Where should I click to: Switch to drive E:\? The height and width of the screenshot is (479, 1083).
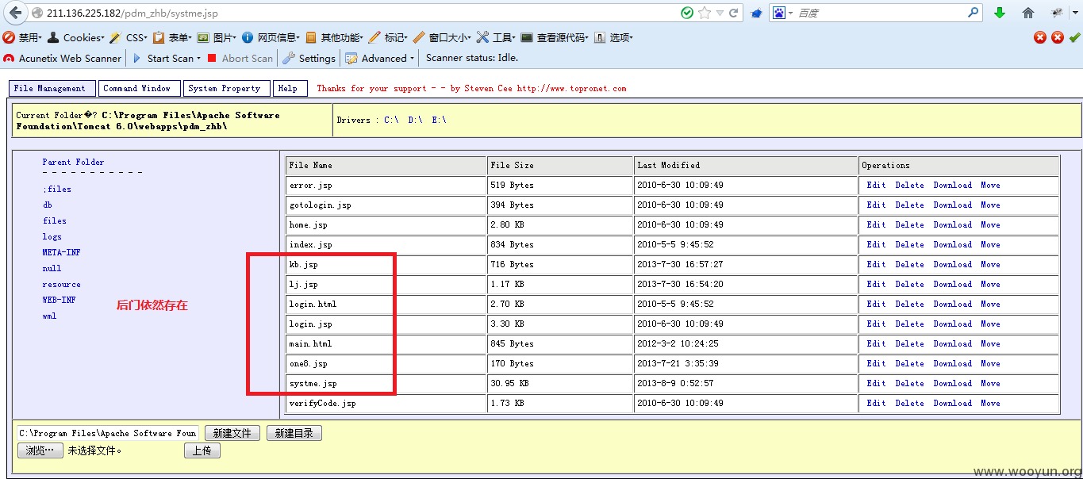coord(439,120)
